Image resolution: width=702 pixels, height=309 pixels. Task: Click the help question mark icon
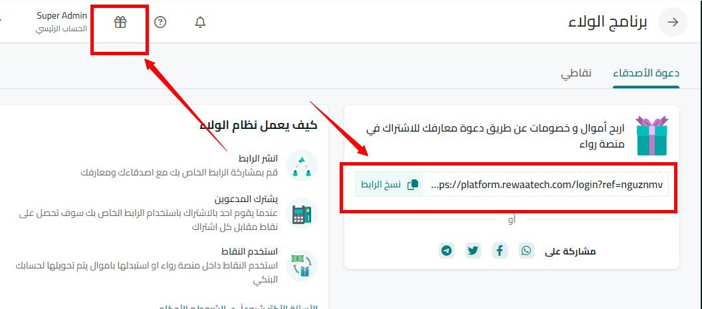point(160,22)
